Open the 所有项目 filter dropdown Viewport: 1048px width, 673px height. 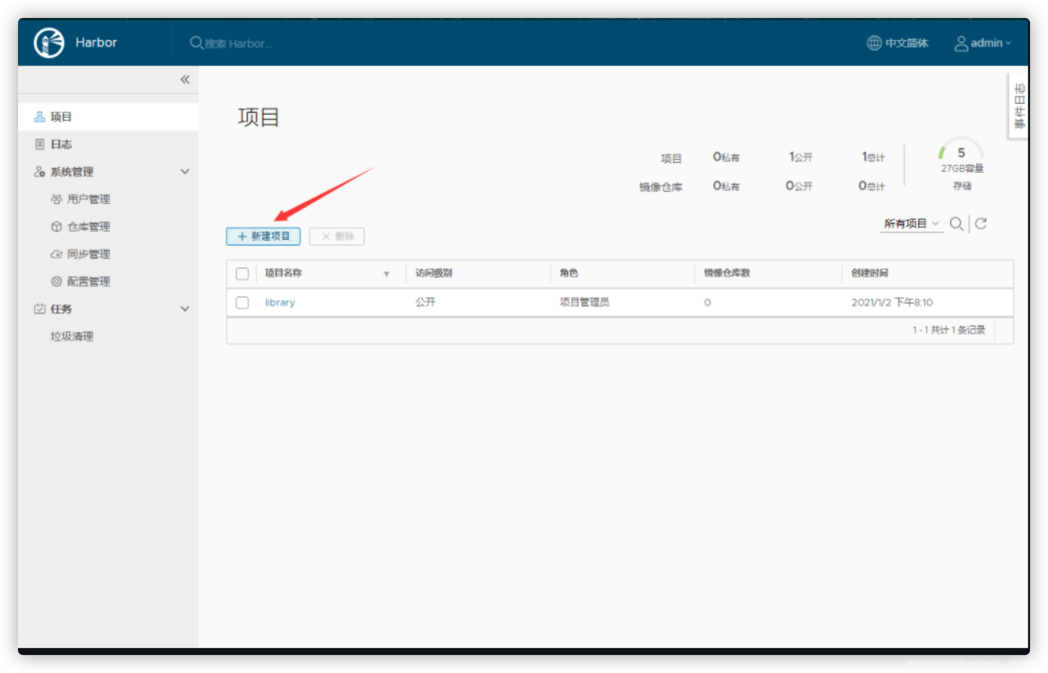(x=911, y=224)
